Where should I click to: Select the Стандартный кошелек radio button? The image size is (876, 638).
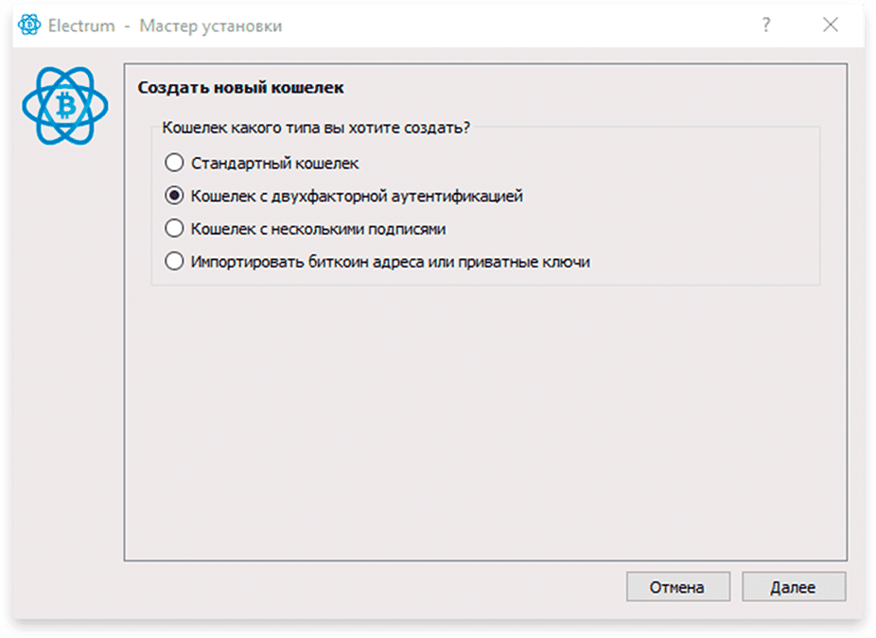[174, 163]
